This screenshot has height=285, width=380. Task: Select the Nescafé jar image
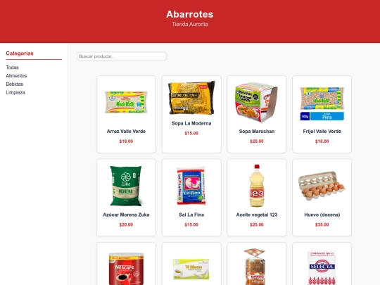pyautogui.click(x=126, y=269)
